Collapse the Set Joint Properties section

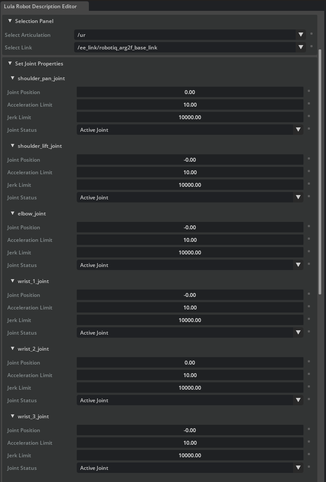tap(10, 63)
